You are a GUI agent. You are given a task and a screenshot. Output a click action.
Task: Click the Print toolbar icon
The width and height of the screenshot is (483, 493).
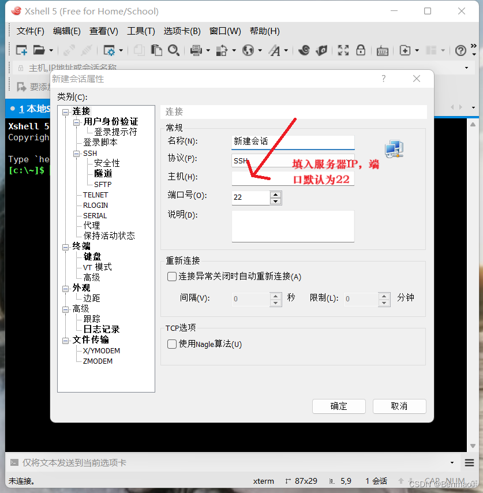pyautogui.click(x=196, y=50)
